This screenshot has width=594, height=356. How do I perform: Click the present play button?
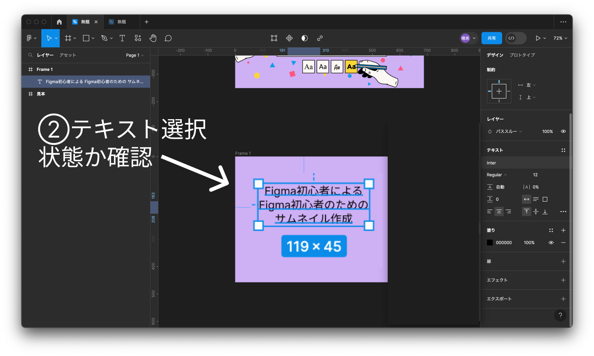click(x=538, y=38)
